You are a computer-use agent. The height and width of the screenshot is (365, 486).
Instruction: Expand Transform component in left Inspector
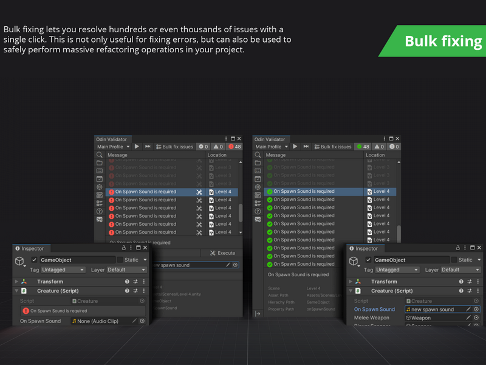[x=16, y=282]
